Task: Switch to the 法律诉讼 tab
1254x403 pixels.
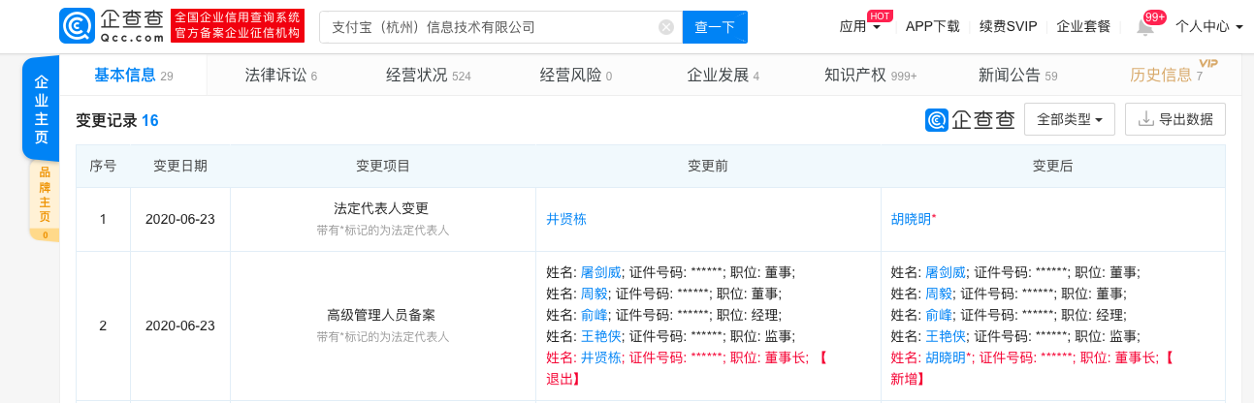Action: (280, 76)
